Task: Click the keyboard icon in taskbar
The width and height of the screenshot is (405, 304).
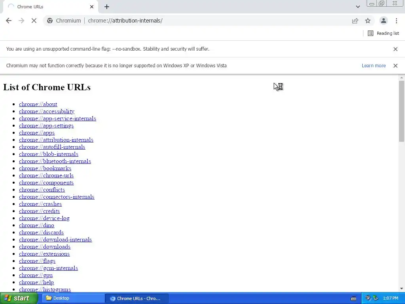Action: [x=354, y=298]
